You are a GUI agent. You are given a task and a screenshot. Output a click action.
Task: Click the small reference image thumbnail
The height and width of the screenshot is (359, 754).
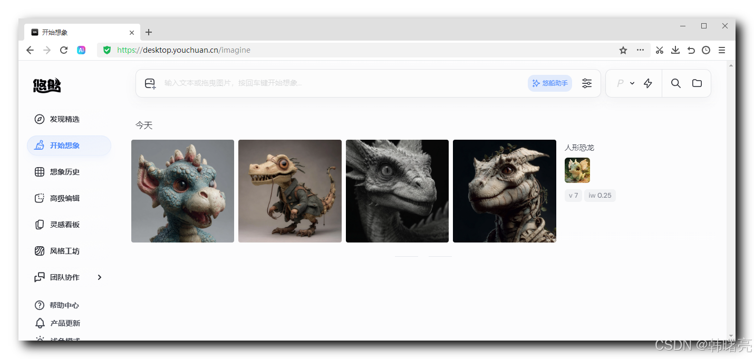577,170
